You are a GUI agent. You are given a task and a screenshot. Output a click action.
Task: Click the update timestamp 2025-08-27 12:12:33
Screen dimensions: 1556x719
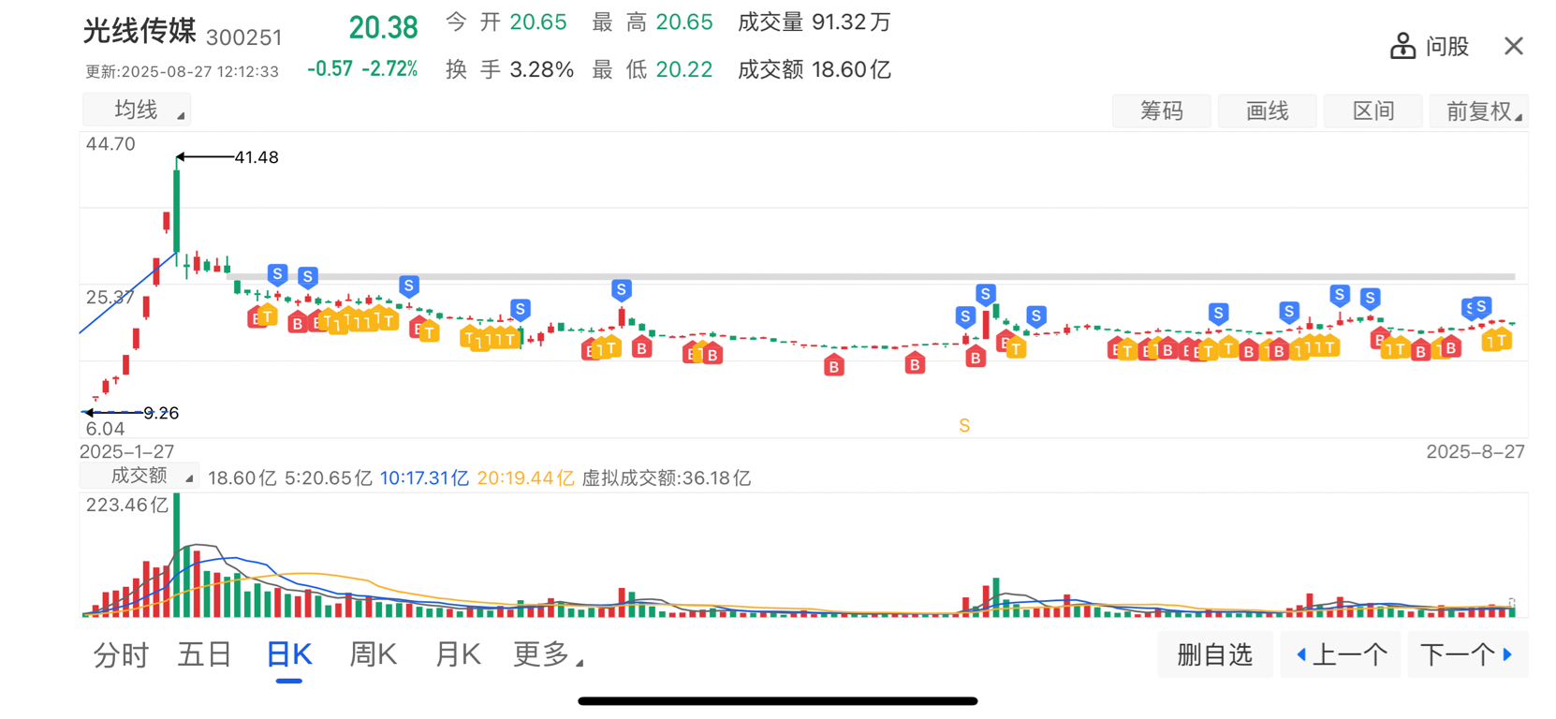coord(183,72)
